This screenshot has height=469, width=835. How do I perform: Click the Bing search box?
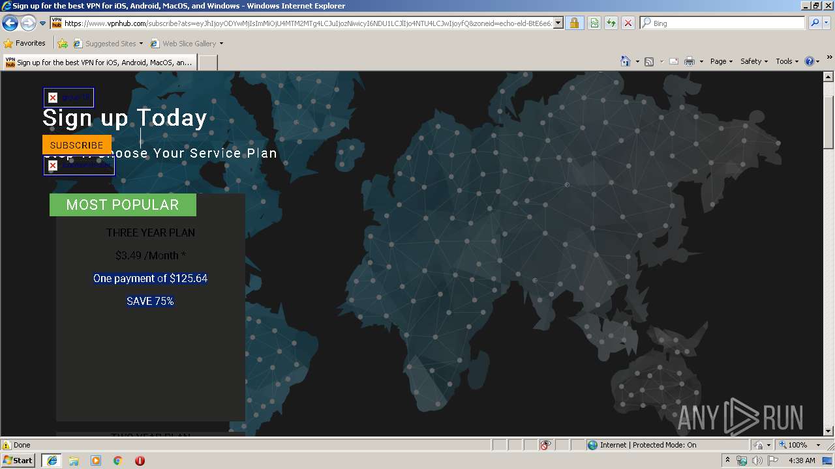click(x=728, y=23)
